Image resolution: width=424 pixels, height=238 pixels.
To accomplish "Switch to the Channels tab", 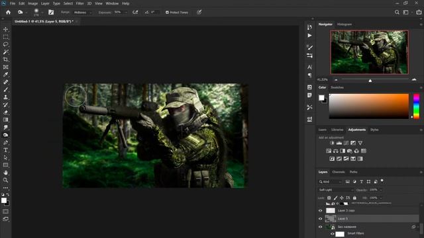I will pos(339,172).
